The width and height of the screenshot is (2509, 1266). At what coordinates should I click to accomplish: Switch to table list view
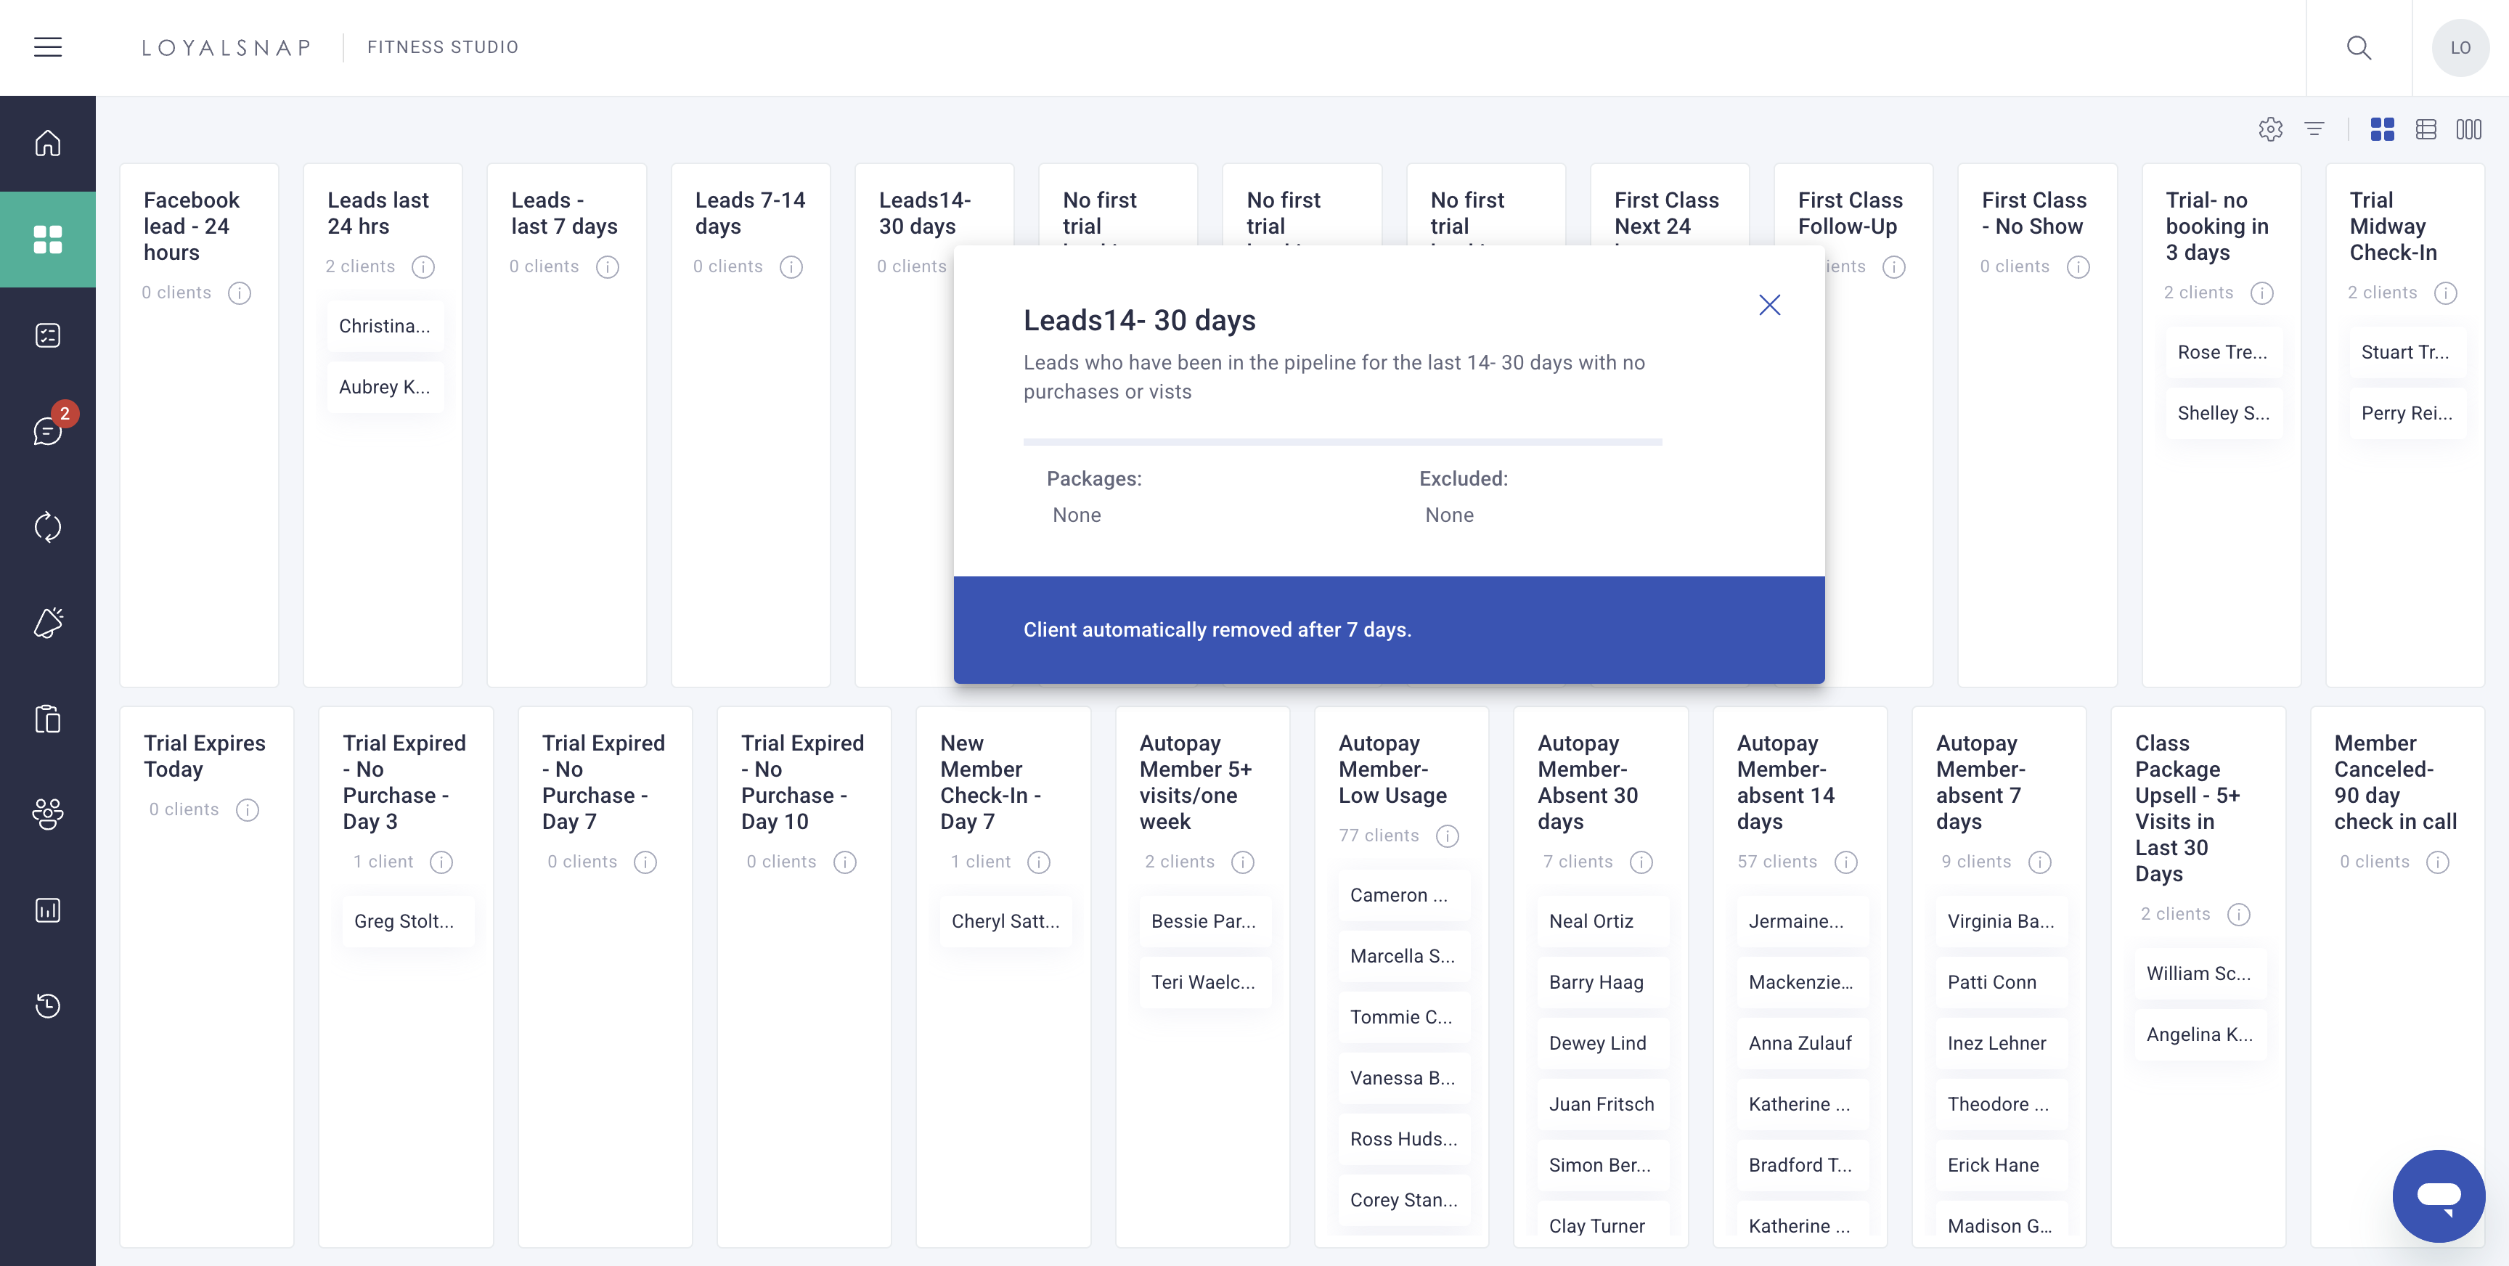2426,128
